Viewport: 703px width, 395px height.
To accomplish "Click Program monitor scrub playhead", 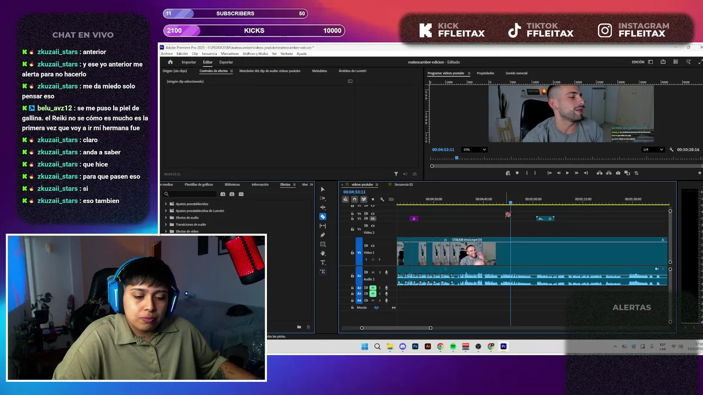I will (456, 158).
